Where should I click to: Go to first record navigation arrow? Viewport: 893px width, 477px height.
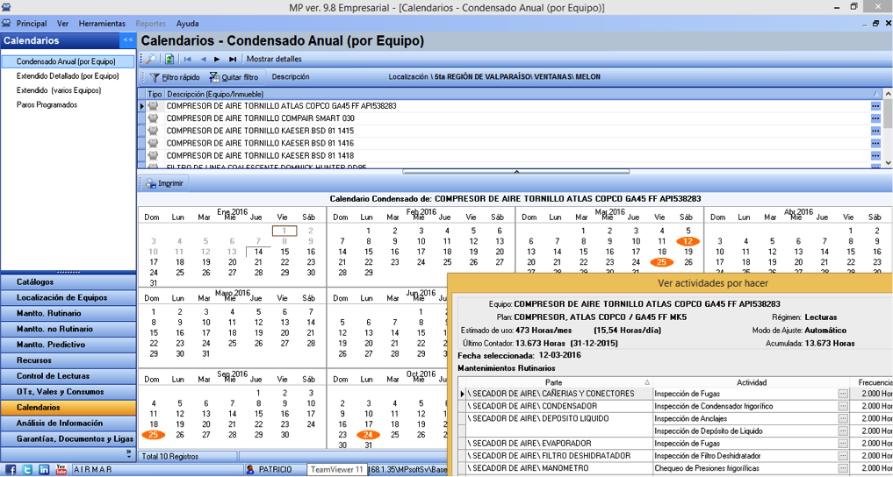pyautogui.click(x=188, y=59)
